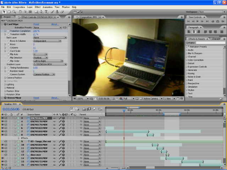Viewport: 227px width, 170px height.
Task: Open Flip Order dropdown
Action: pyautogui.click(x=48, y=61)
